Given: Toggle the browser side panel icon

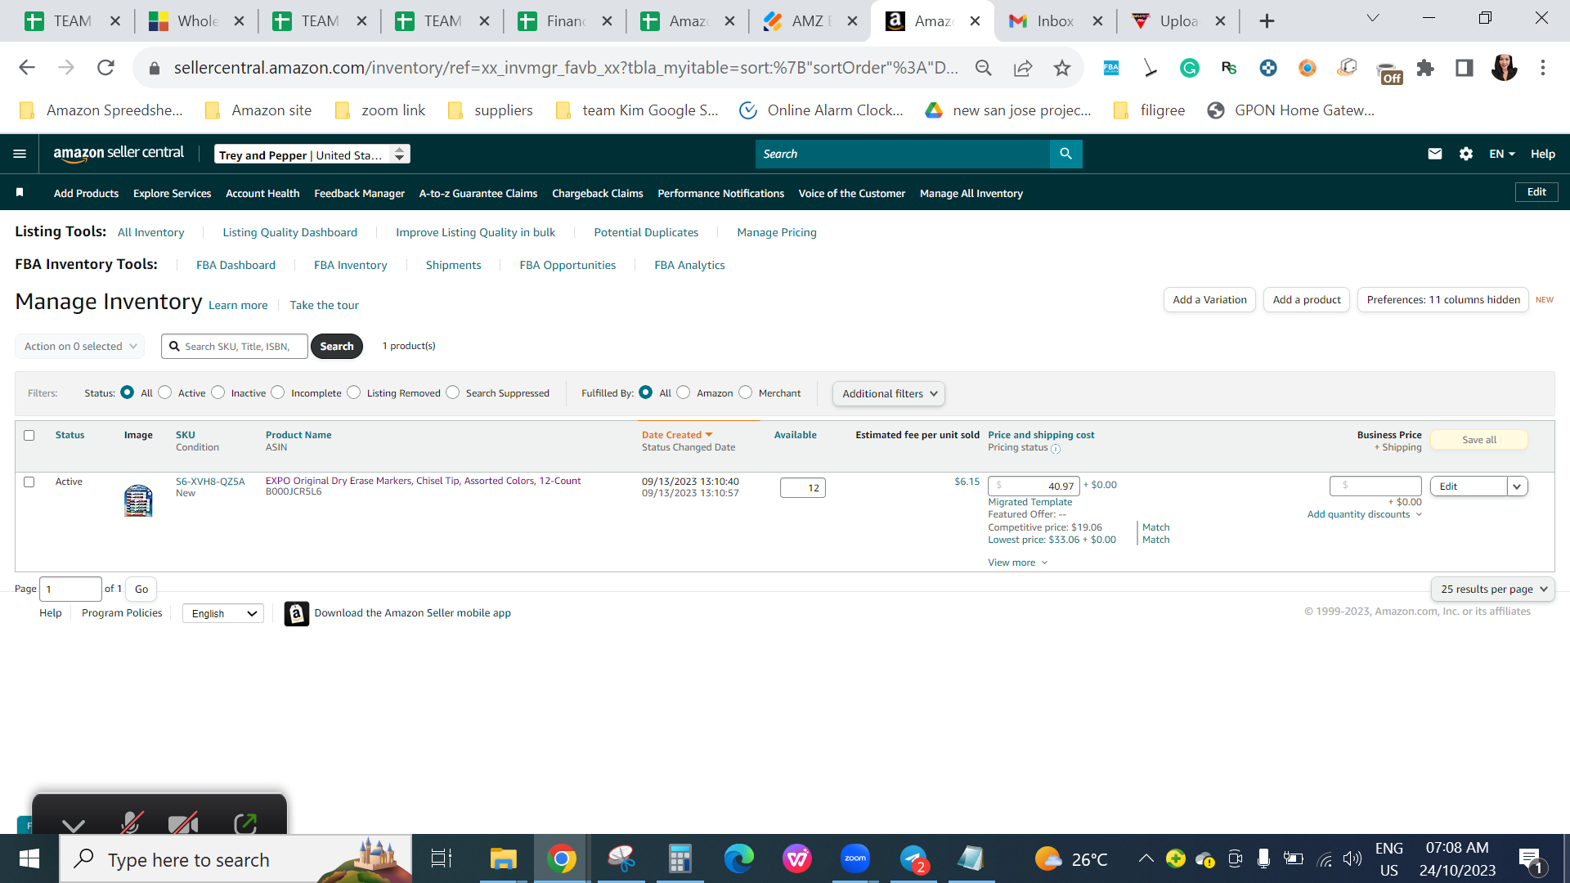Looking at the screenshot, I should tap(1465, 69).
